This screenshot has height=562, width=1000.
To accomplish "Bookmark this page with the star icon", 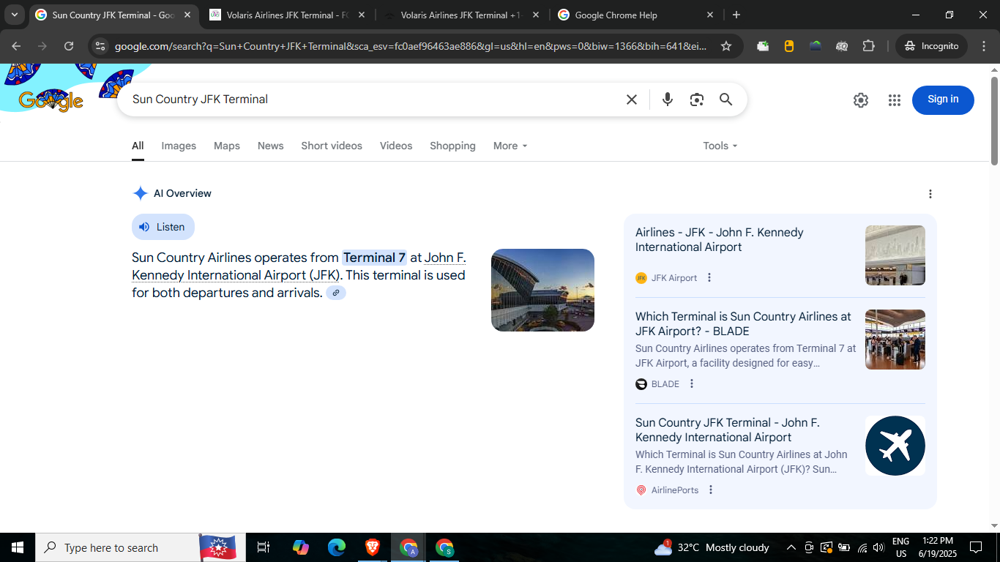I will (726, 46).
